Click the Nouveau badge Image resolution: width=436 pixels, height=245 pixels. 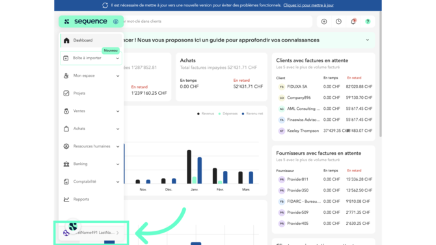click(x=111, y=51)
